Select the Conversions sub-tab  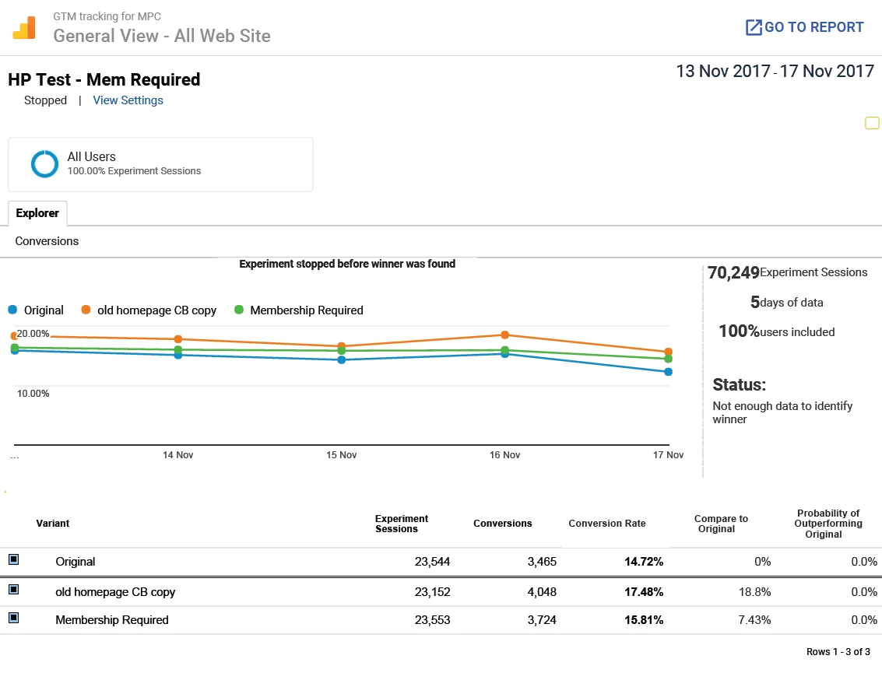[x=47, y=241]
